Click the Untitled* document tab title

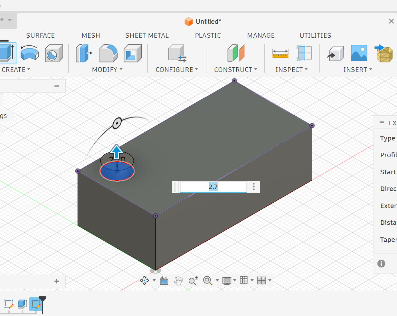[x=208, y=22]
